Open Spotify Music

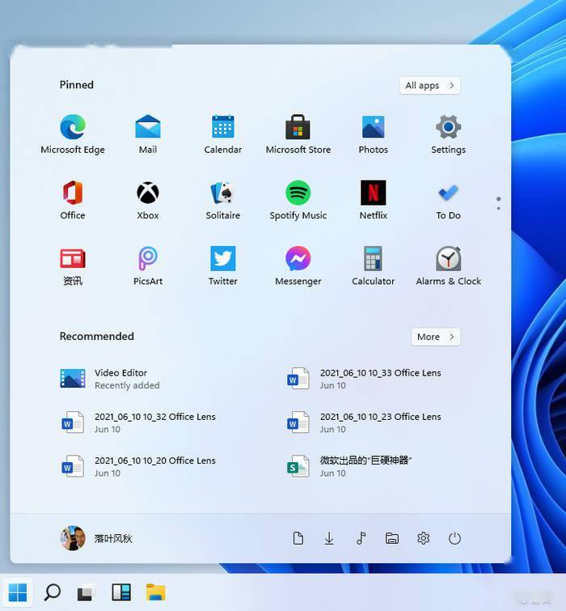click(298, 200)
